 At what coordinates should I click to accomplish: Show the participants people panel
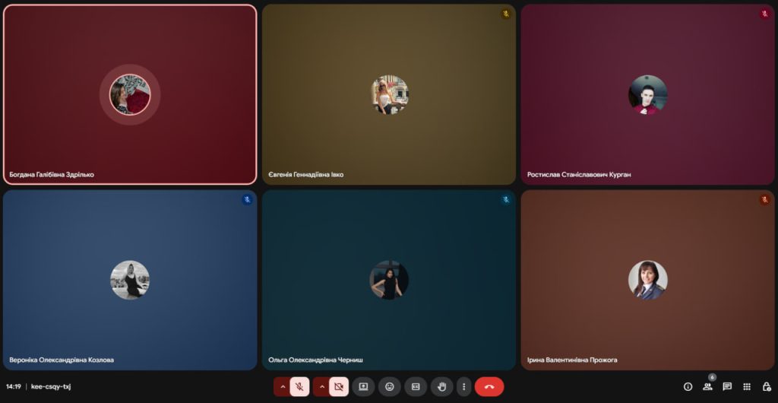707,386
